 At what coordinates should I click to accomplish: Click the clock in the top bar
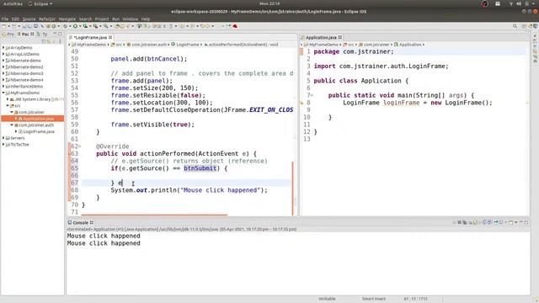269,3
